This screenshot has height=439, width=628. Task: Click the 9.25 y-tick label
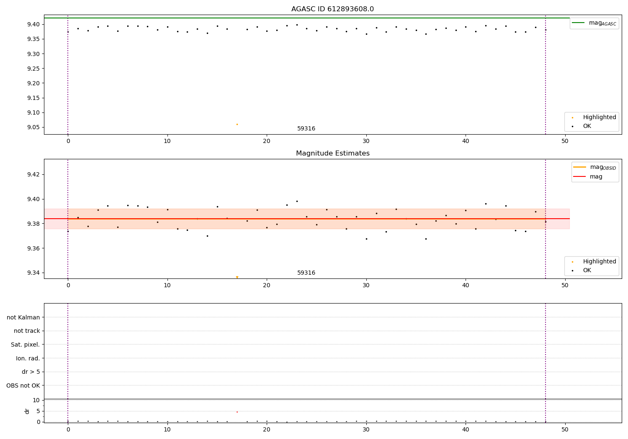[33, 69]
